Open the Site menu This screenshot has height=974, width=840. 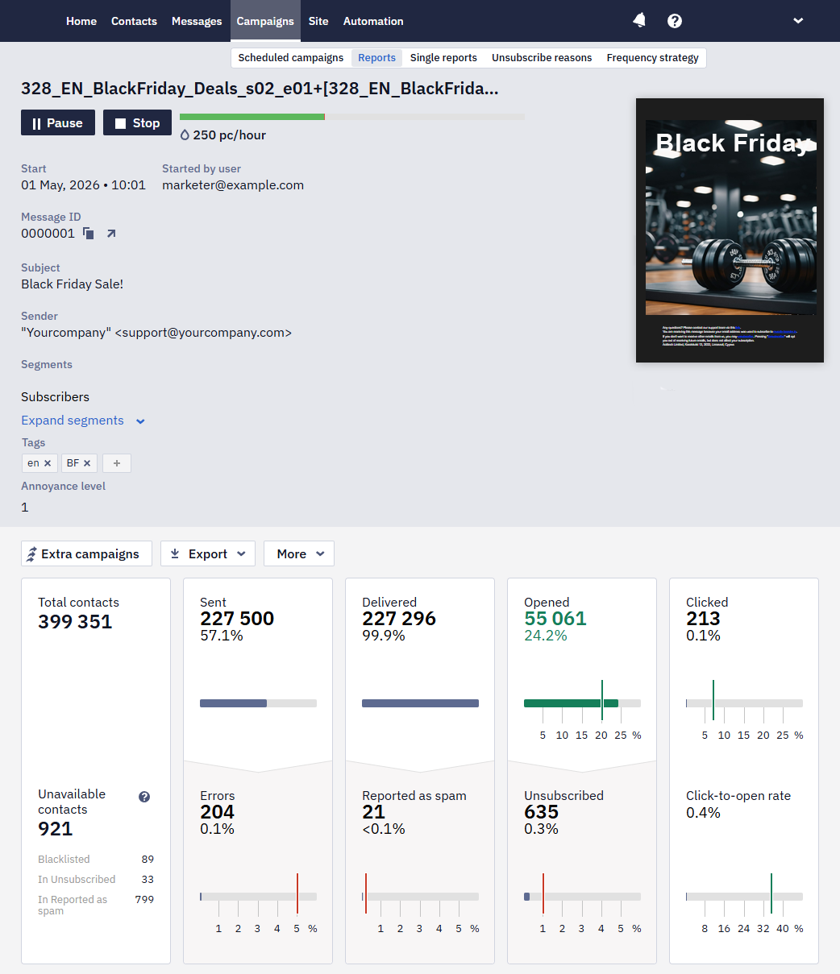click(318, 21)
